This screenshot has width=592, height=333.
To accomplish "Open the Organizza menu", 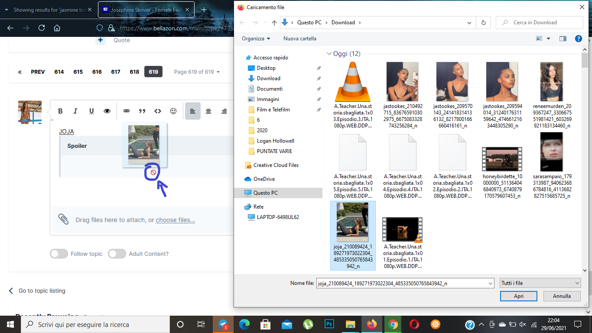I will [256, 39].
